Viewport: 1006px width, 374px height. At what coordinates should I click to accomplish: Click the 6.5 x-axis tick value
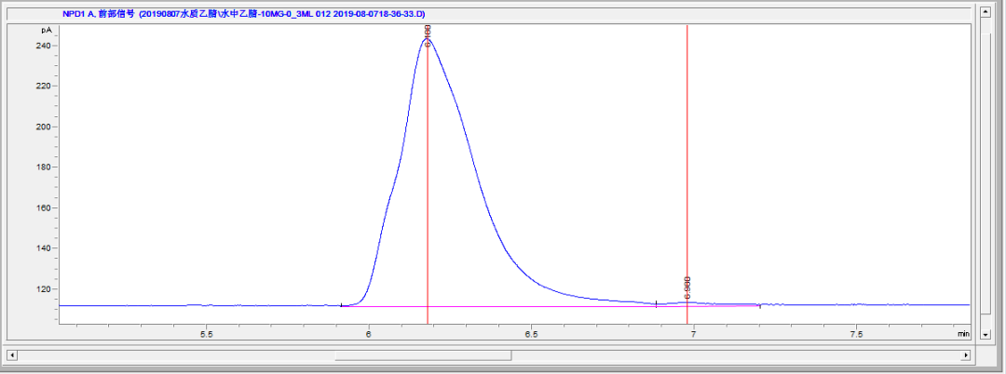pyautogui.click(x=531, y=334)
